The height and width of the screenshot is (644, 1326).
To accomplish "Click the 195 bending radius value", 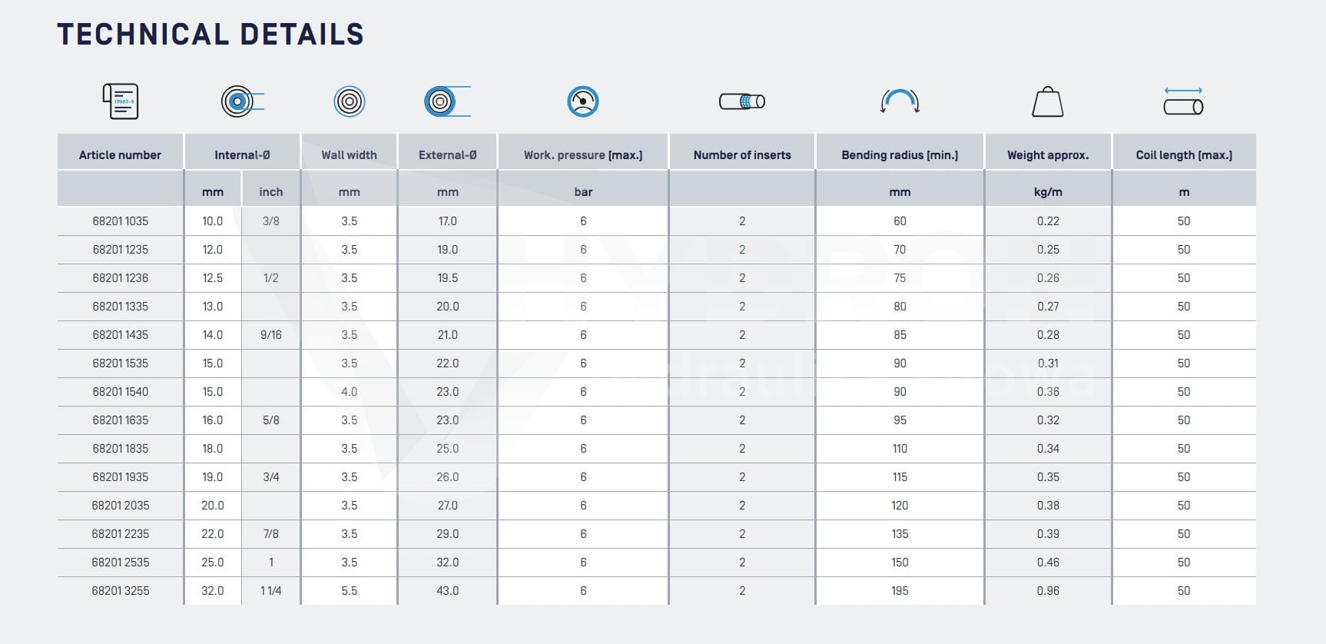I will point(900,591).
